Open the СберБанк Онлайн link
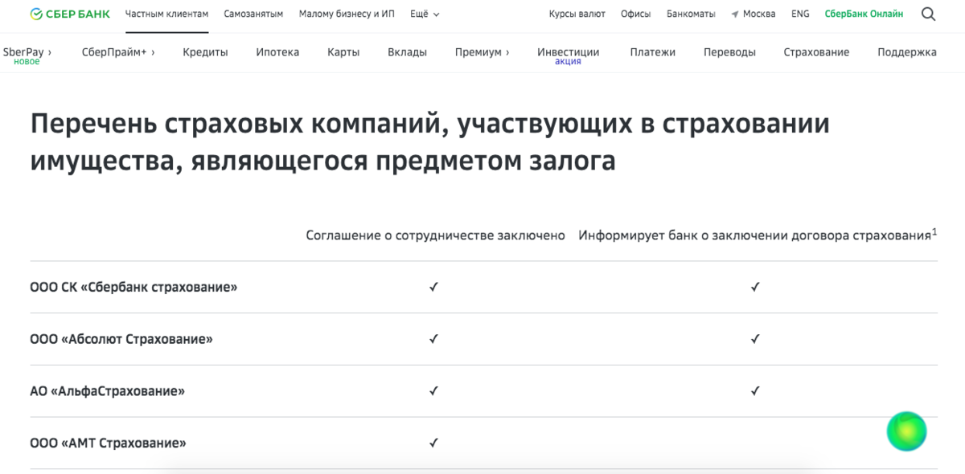 [x=864, y=14]
